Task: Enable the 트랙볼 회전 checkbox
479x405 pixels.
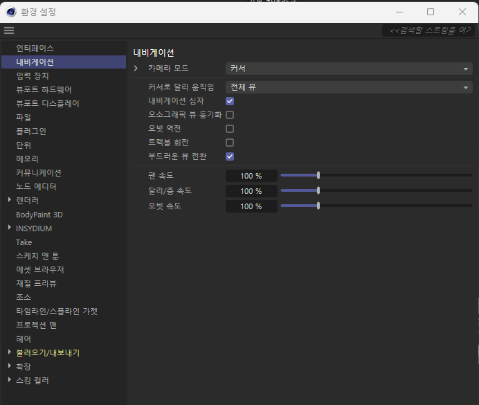Action: pyautogui.click(x=230, y=143)
